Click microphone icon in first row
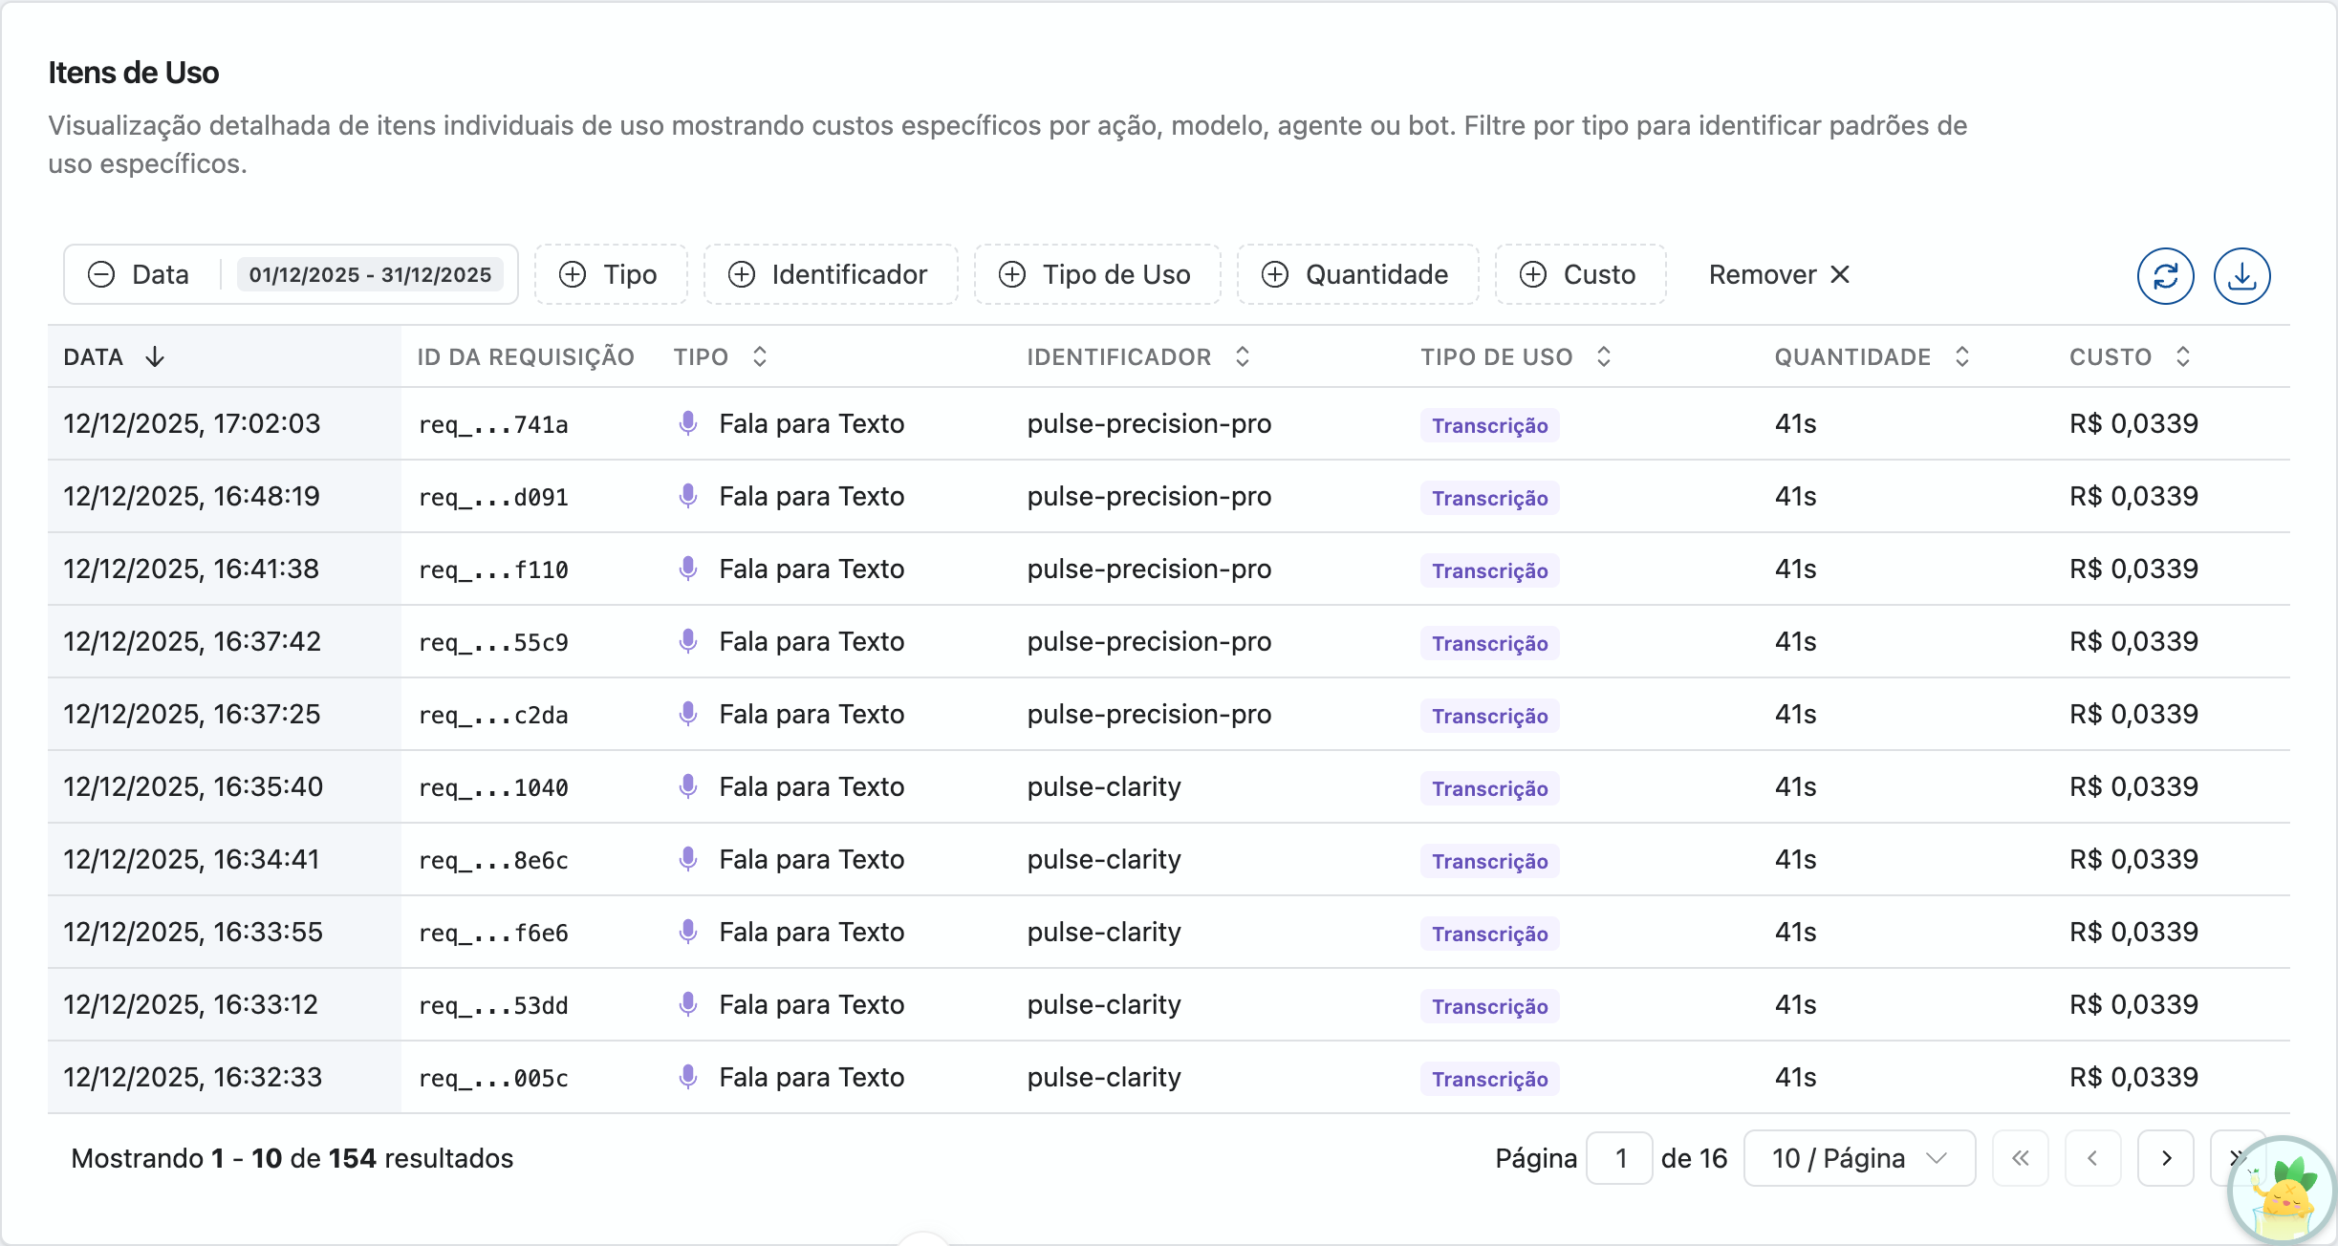 click(687, 423)
